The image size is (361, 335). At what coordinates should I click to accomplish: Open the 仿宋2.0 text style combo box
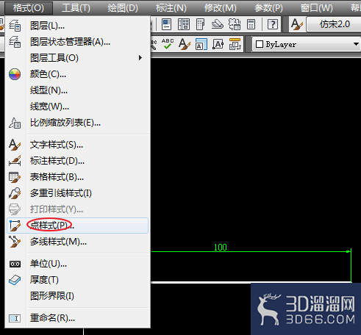click(334, 24)
